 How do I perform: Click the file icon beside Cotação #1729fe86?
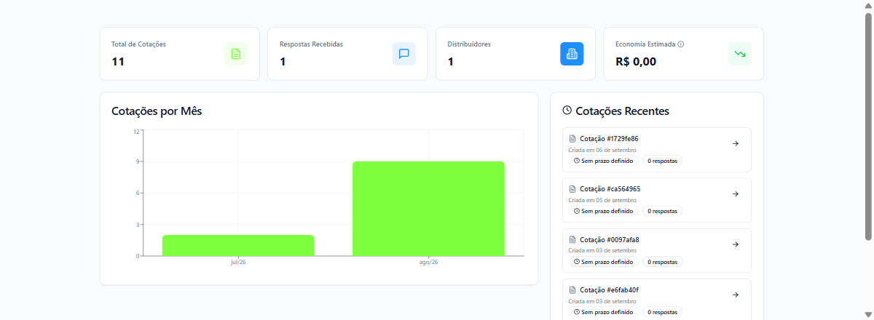pyautogui.click(x=572, y=139)
